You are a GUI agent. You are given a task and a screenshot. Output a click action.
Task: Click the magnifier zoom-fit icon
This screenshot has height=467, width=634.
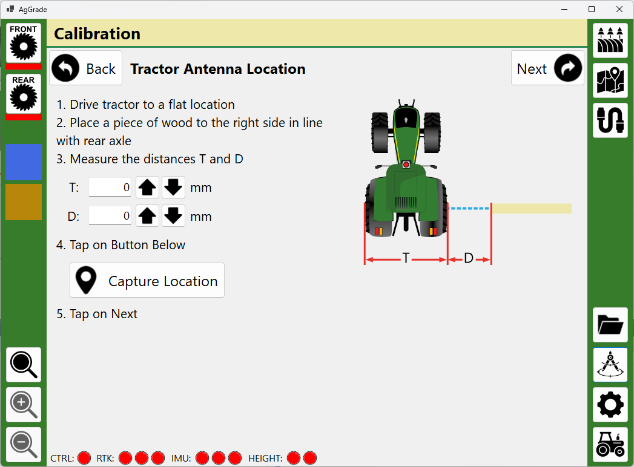point(24,365)
